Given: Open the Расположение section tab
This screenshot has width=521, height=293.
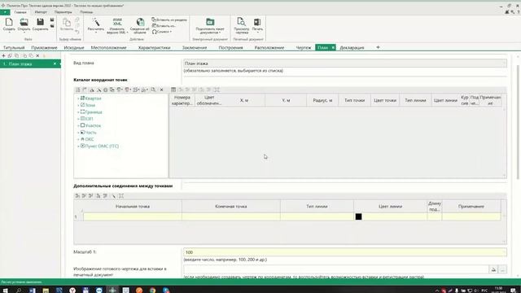Looking at the screenshot, I should (269, 48).
